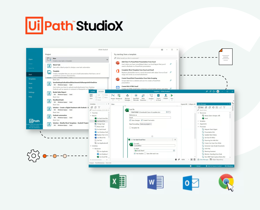Screen dimensions: 260x210
Task: Click Collapse All in the designer
Action: click(x=192, y=104)
